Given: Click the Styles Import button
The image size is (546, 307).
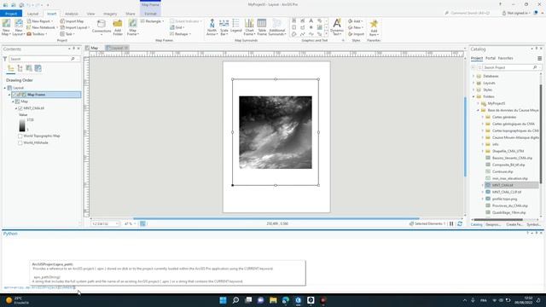Looking at the screenshot, I should [x=356, y=34].
